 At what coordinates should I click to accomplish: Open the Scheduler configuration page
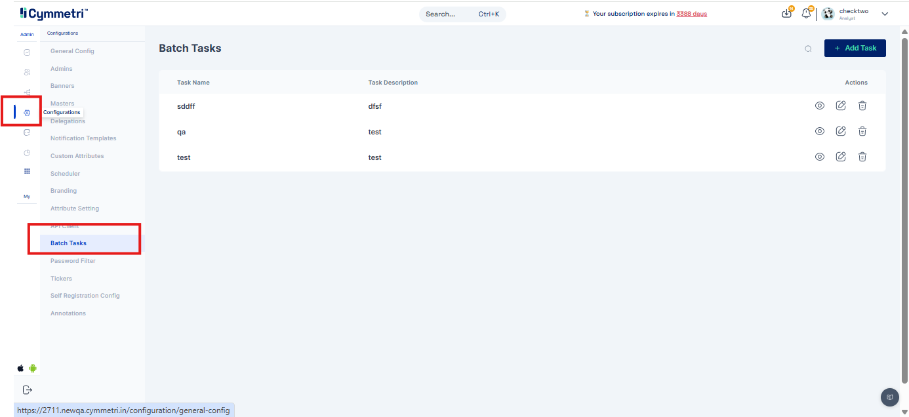pyautogui.click(x=65, y=174)
